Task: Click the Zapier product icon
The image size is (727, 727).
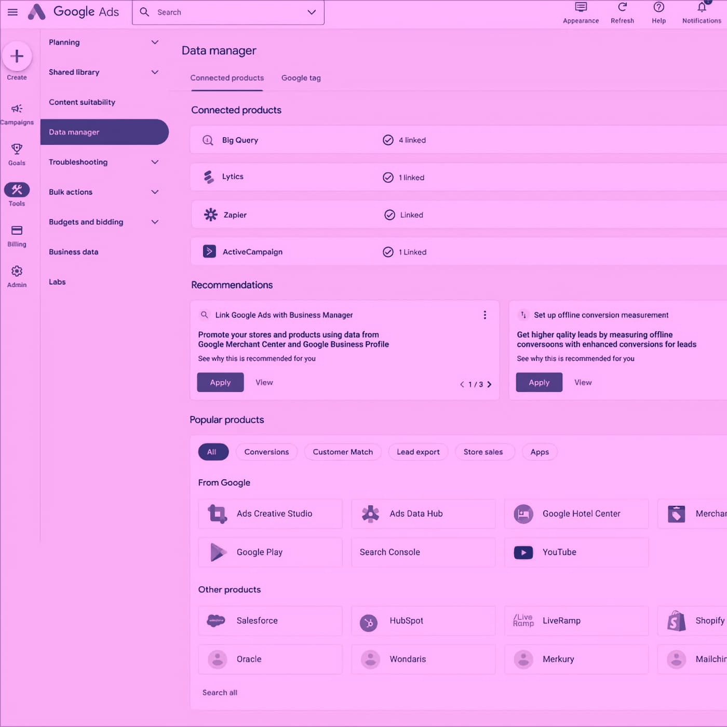Action: tap(210, 214)
